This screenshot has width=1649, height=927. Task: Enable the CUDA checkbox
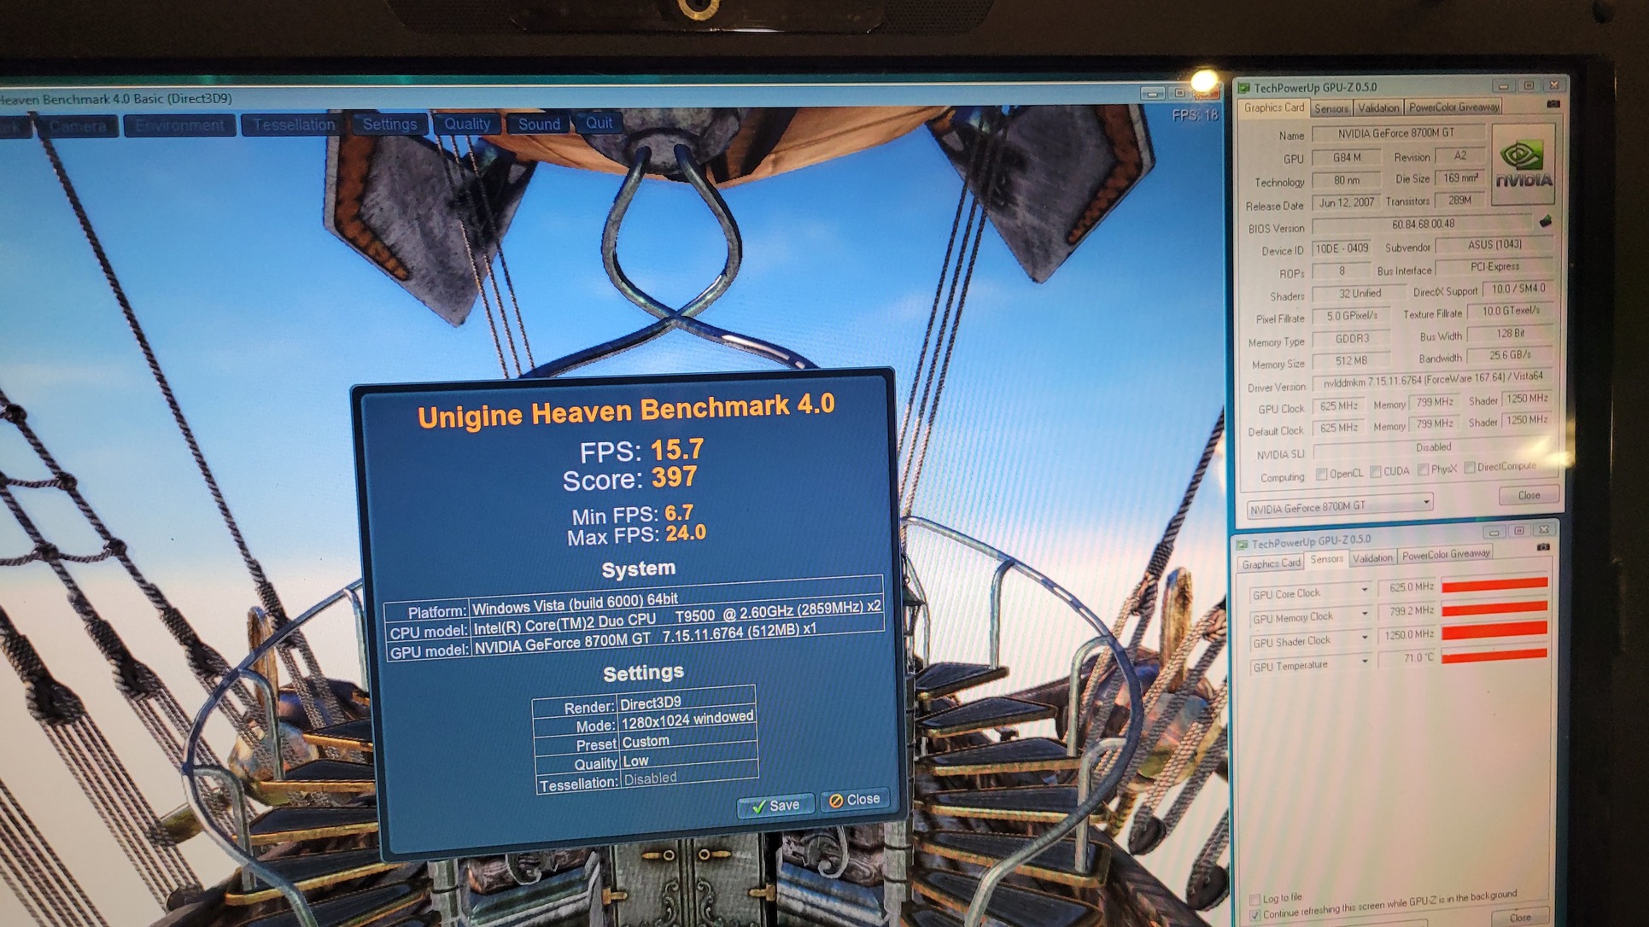(1375, 471)
